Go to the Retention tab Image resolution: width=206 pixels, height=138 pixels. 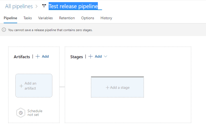(67, 18)
